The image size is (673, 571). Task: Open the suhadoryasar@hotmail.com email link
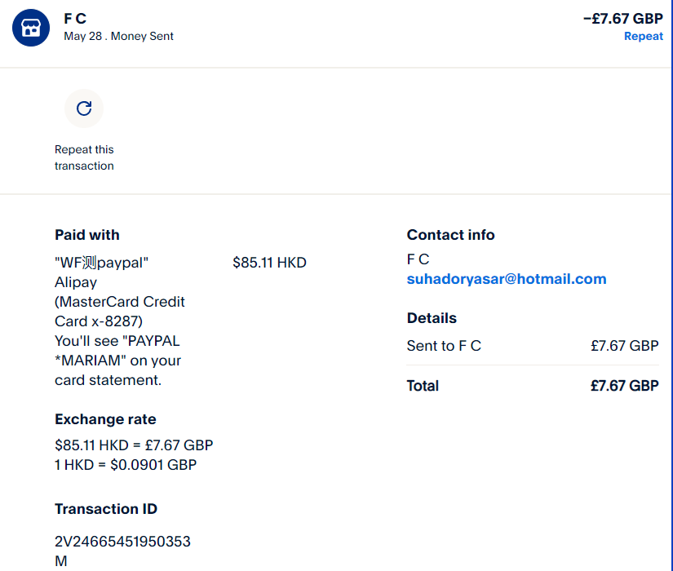tap(506, 279)
